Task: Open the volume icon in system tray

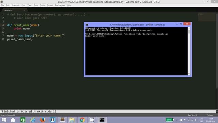Action: tap(196, 120)
